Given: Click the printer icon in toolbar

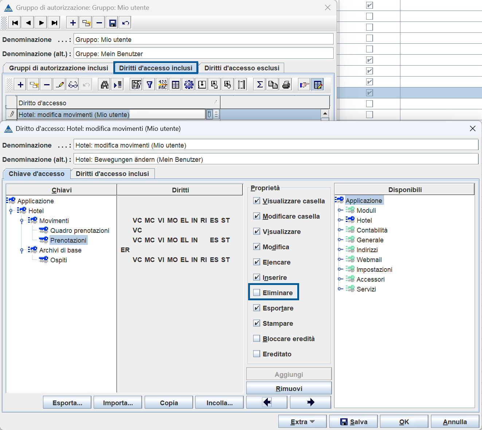Looking at the screenshot, I should [x=286, y=85].
